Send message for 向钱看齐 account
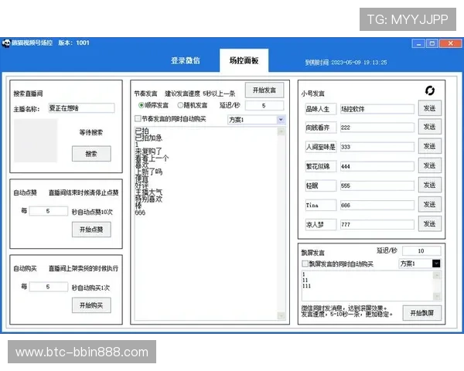Viewport: 464px width, 371px height. [x=429, y=127]
